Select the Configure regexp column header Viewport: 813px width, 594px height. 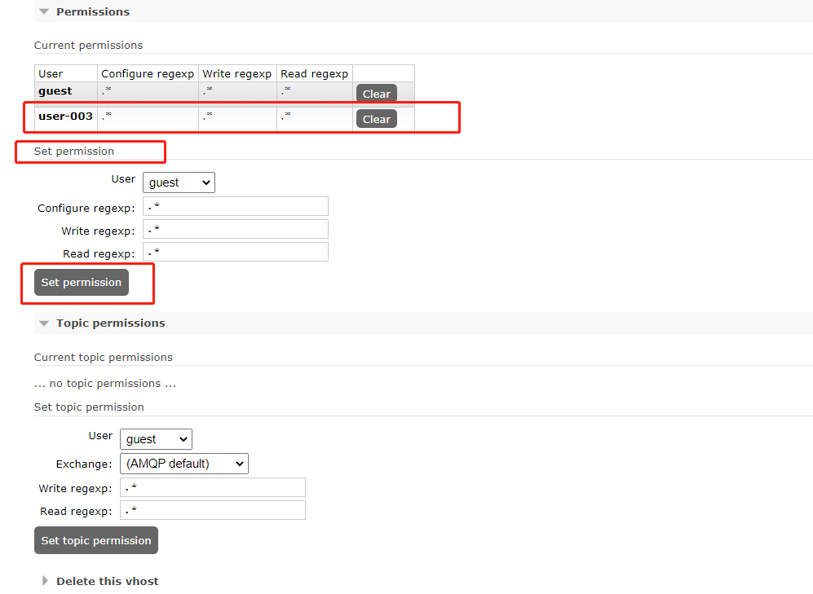(148, 73)
